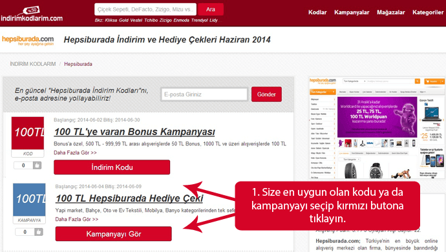Viewport: 446px width, 252px height.
Task: Open the 100 TL Hepsiburada Hediye Çeki title
Action: coord(129,198)
